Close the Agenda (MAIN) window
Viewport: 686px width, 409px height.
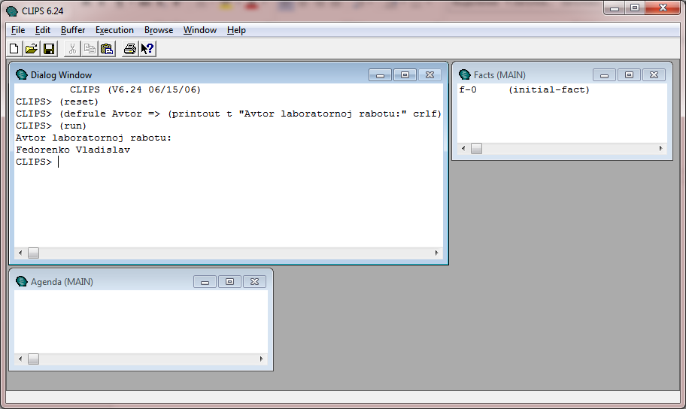(255, 282)
